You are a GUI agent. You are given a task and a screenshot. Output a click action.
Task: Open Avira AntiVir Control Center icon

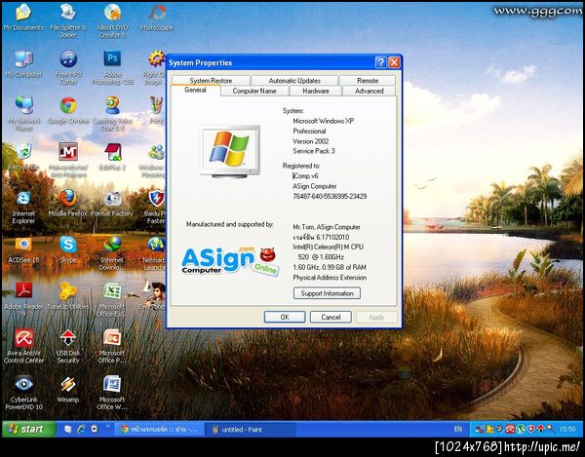click(23, 346)
